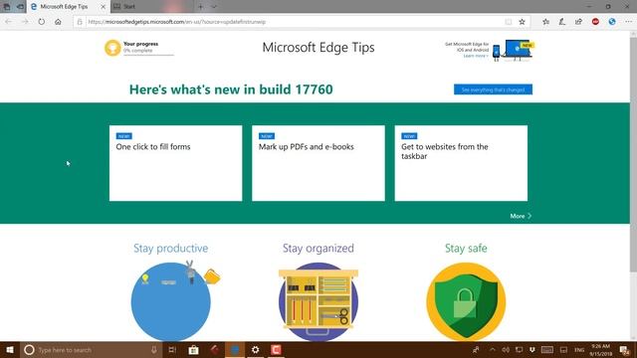
Task: Add notes with the pen icon
Action: (x=562, y=22)
